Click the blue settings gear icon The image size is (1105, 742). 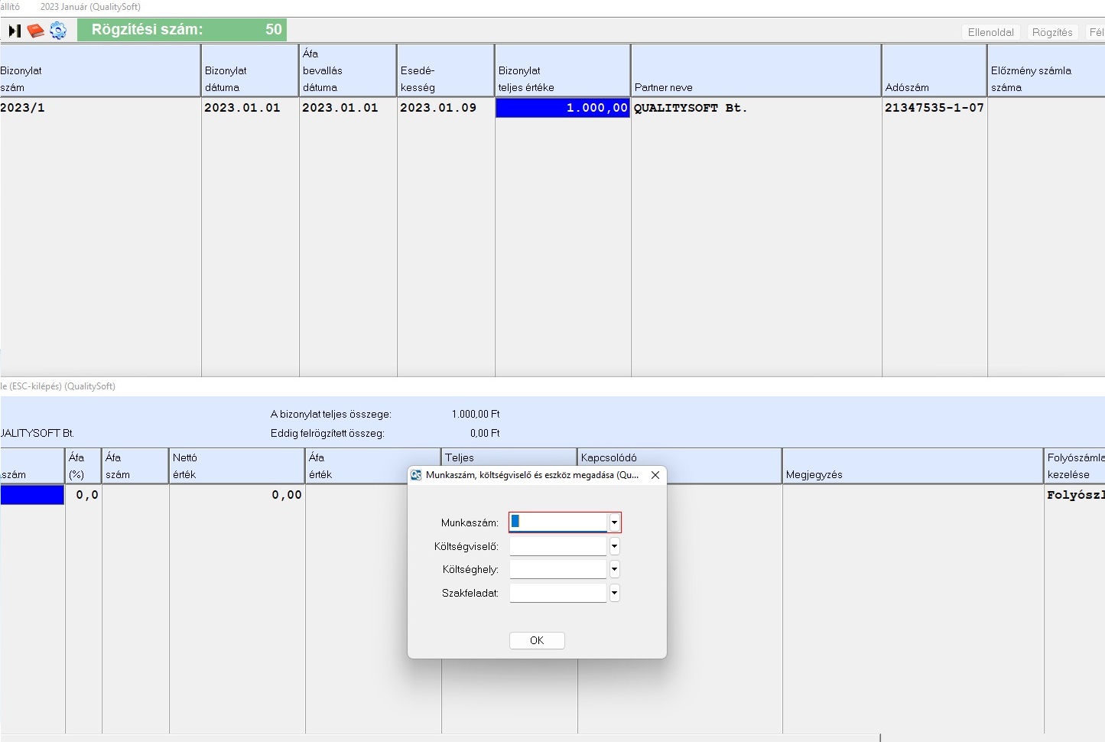58,31
